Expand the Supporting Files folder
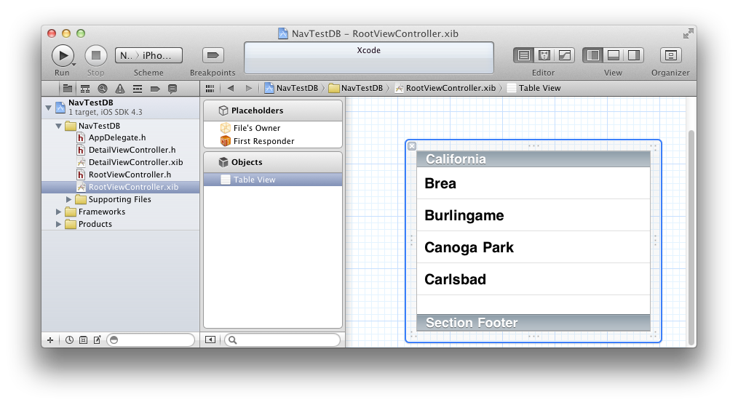Viewport: 738px width, 405px height. [68, 199]
